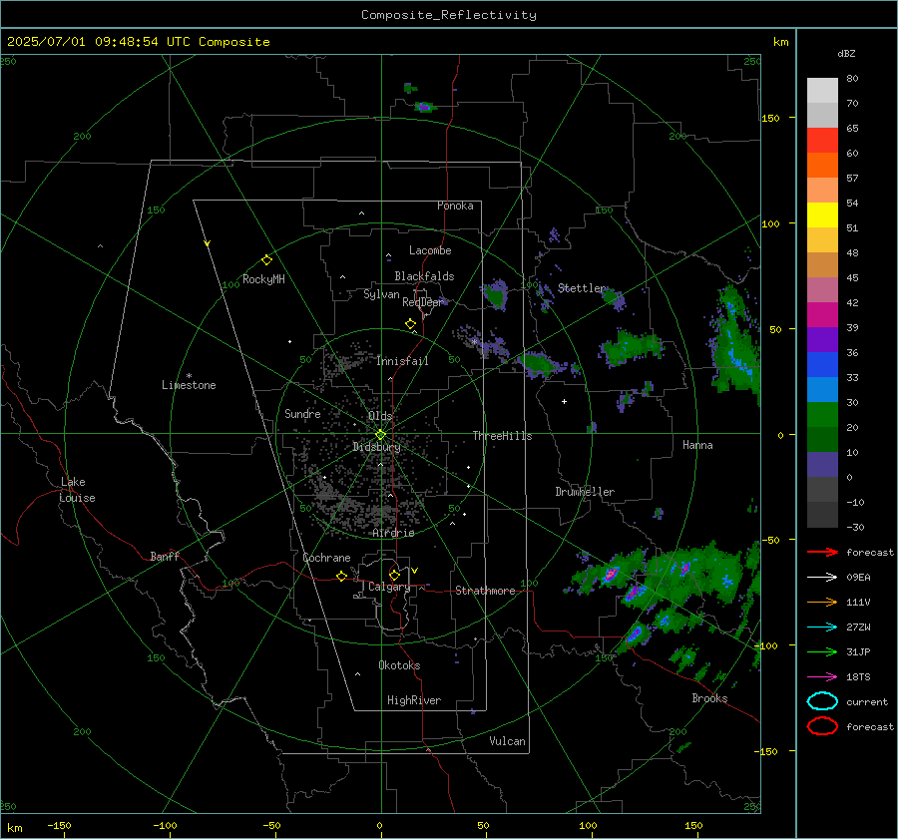Pick the light blue swatch between 33 and 30
The image size is (898, 839).
click(822, 390)
